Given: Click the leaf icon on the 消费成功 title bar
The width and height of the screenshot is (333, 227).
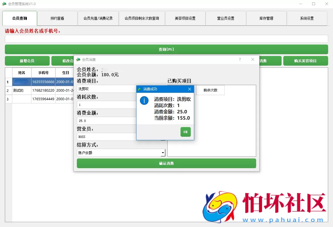Looking at the screenshot, I should [x=140, y=89].
